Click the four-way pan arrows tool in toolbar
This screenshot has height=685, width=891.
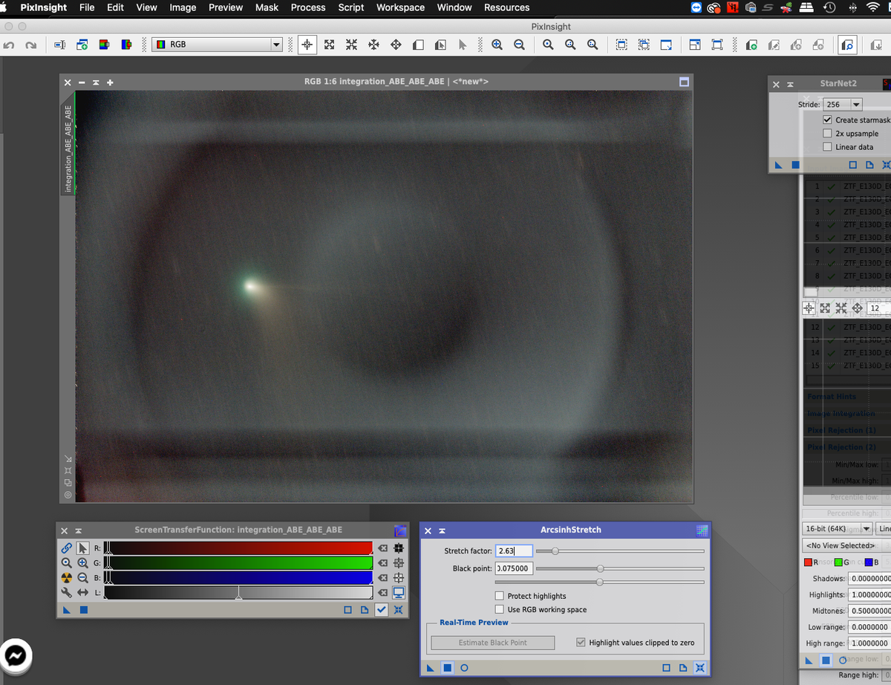pyautogui.click(x=396, y=45)
